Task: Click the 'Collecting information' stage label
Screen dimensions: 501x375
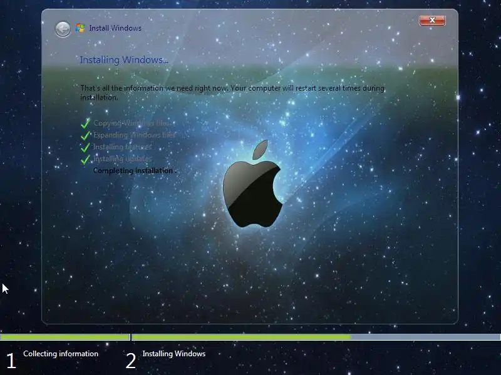Action: pos(61,354)
